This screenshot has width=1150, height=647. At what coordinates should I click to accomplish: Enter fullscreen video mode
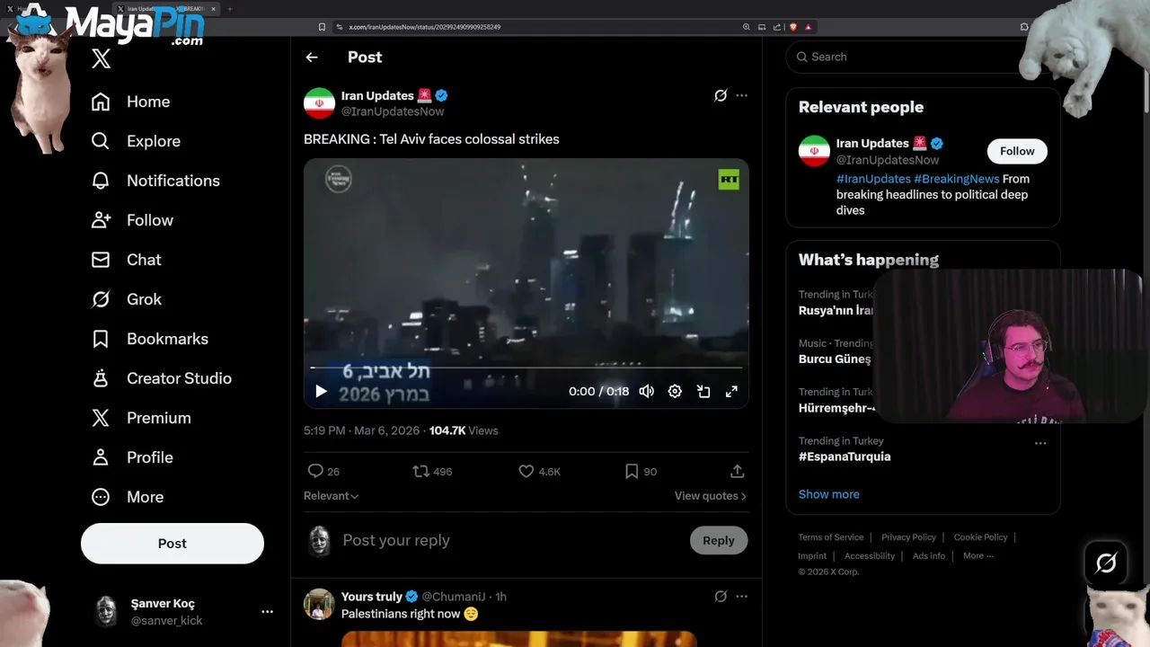[x=731, y=391]
